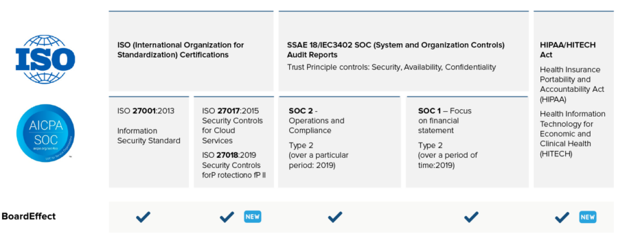Click the NEW badge beside the ISO 27017 checkmark
The width and height of the screenshot is (618, 247).
click(x=253, y=217)
